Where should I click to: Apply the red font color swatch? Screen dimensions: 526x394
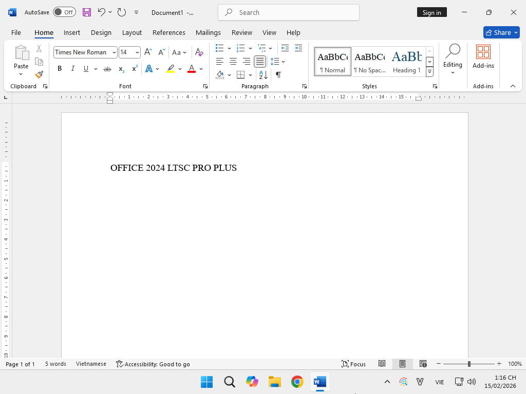pos(192,69)
